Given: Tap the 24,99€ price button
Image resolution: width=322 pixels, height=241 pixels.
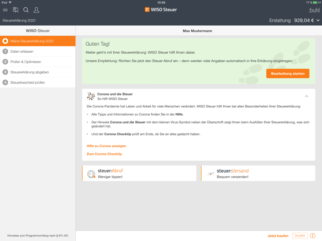Looking at the screenshot, I should tap(300, 236).
